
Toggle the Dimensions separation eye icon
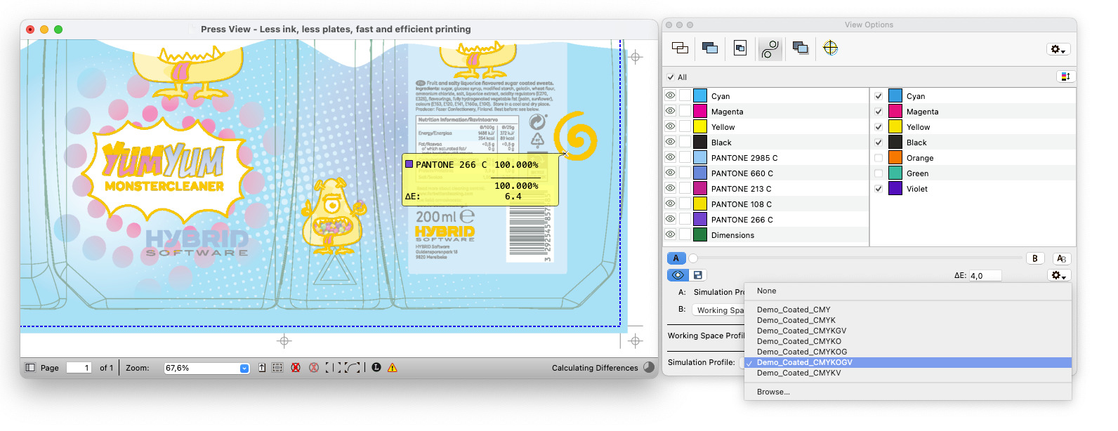670,234
